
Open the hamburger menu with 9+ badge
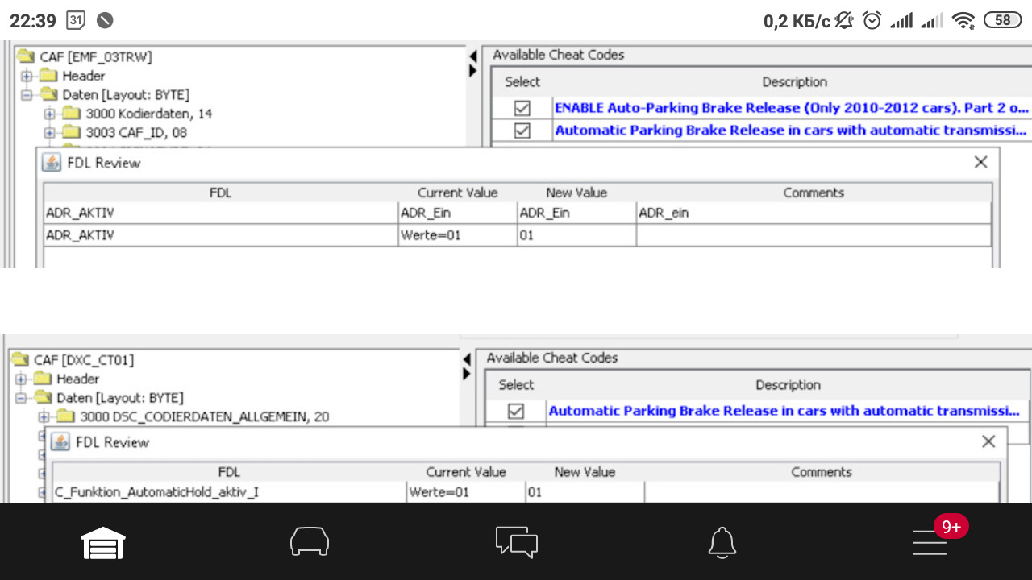[x=930, y=542]
